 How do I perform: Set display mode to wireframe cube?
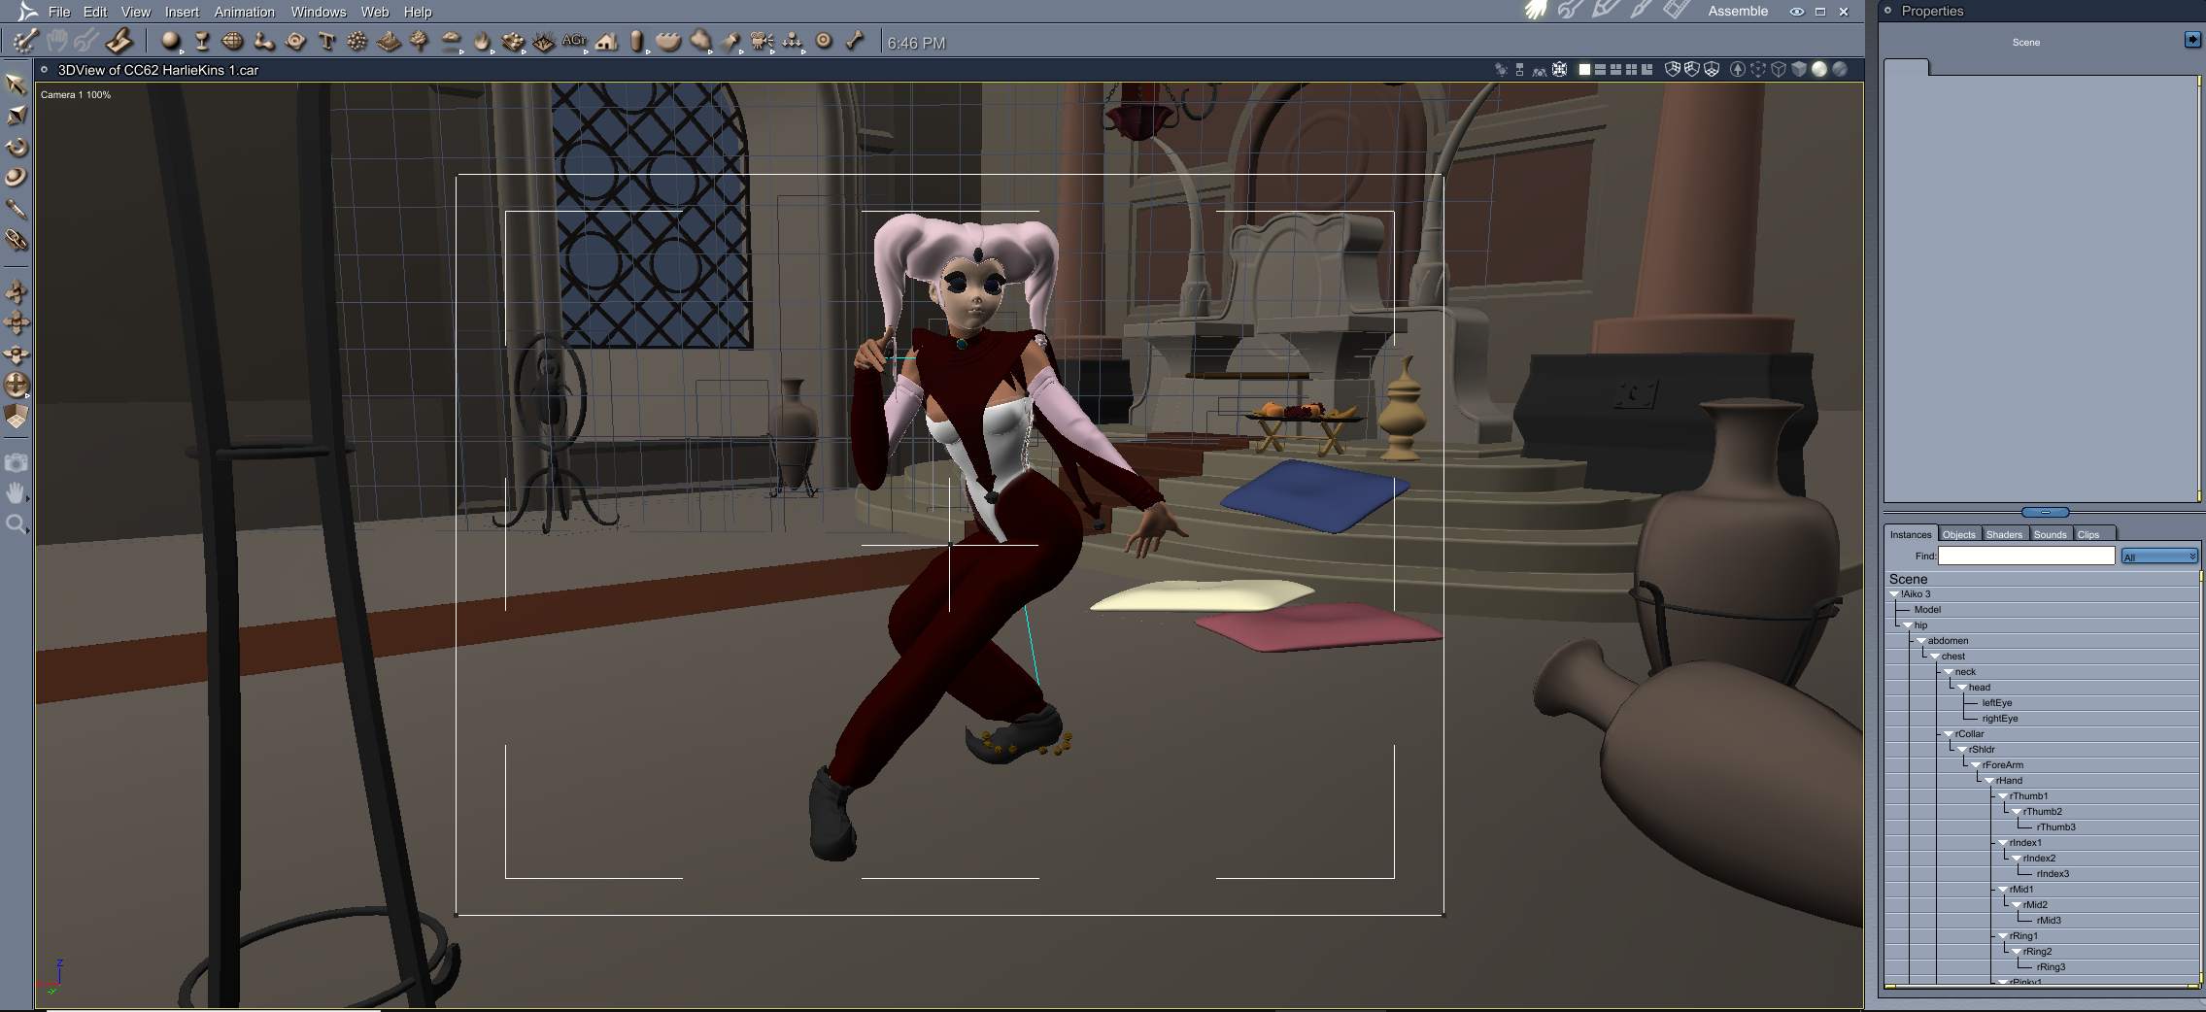tap(1779, 69)
